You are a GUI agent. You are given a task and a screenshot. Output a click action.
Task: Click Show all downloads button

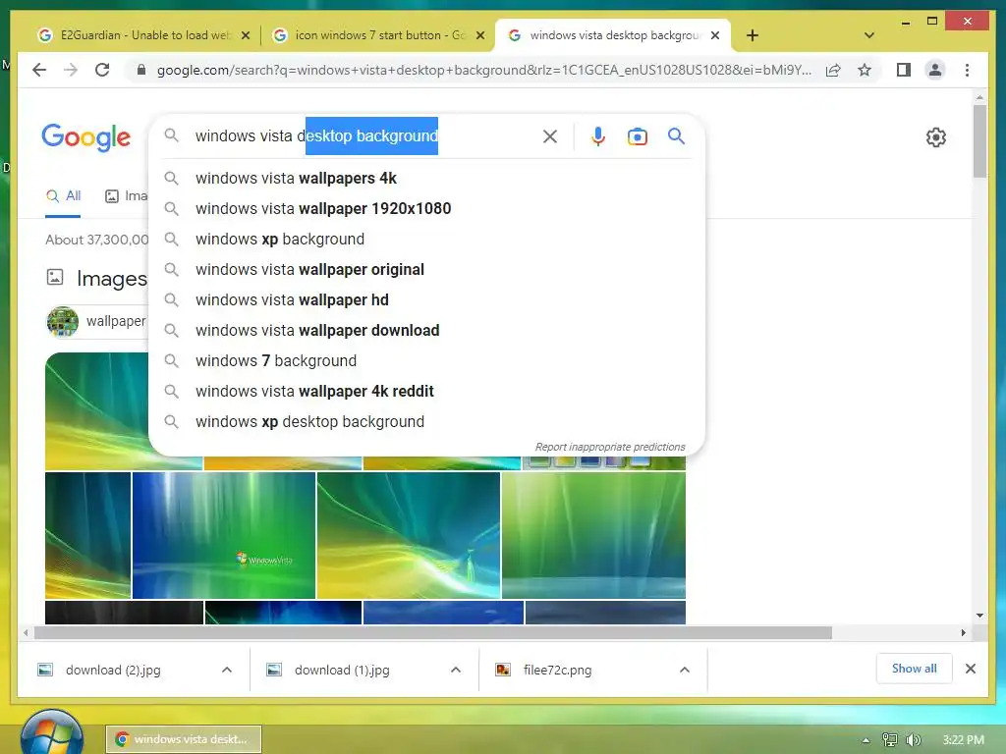pos(914,669)
